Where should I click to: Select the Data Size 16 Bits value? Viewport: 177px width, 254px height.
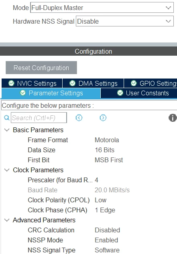click(x=104, y=150)
